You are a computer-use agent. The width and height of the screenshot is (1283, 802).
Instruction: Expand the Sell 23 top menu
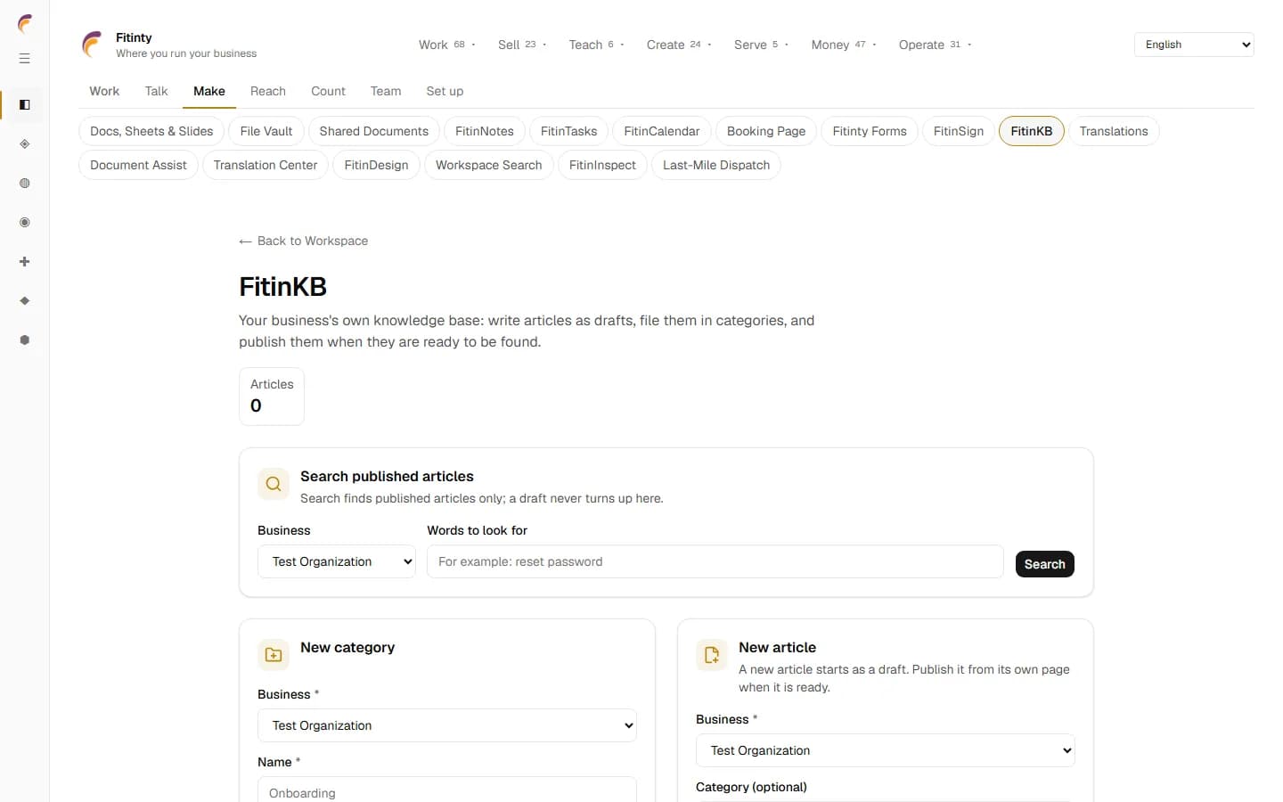pos(522,45)
